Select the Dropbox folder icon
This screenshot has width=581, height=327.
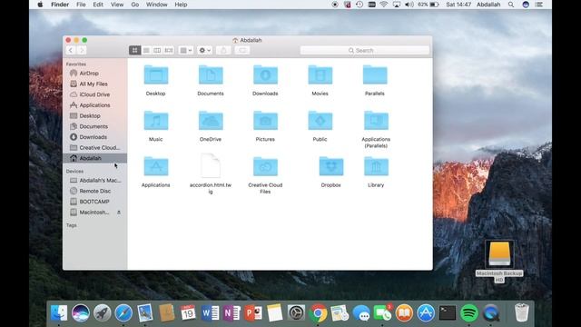(330, 166)
